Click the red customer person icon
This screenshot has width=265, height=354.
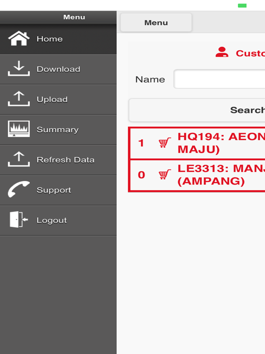pos(222,52)
